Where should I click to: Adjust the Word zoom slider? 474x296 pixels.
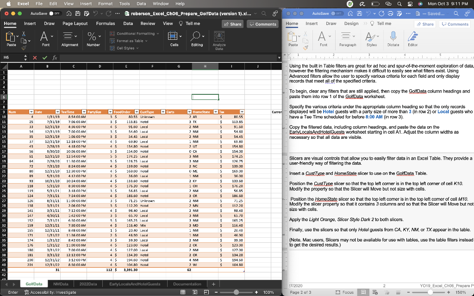click(430, 292)
